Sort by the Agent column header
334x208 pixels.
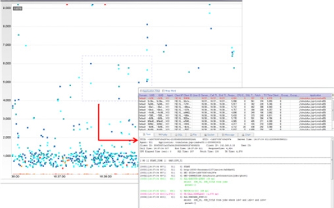[170, 95]
